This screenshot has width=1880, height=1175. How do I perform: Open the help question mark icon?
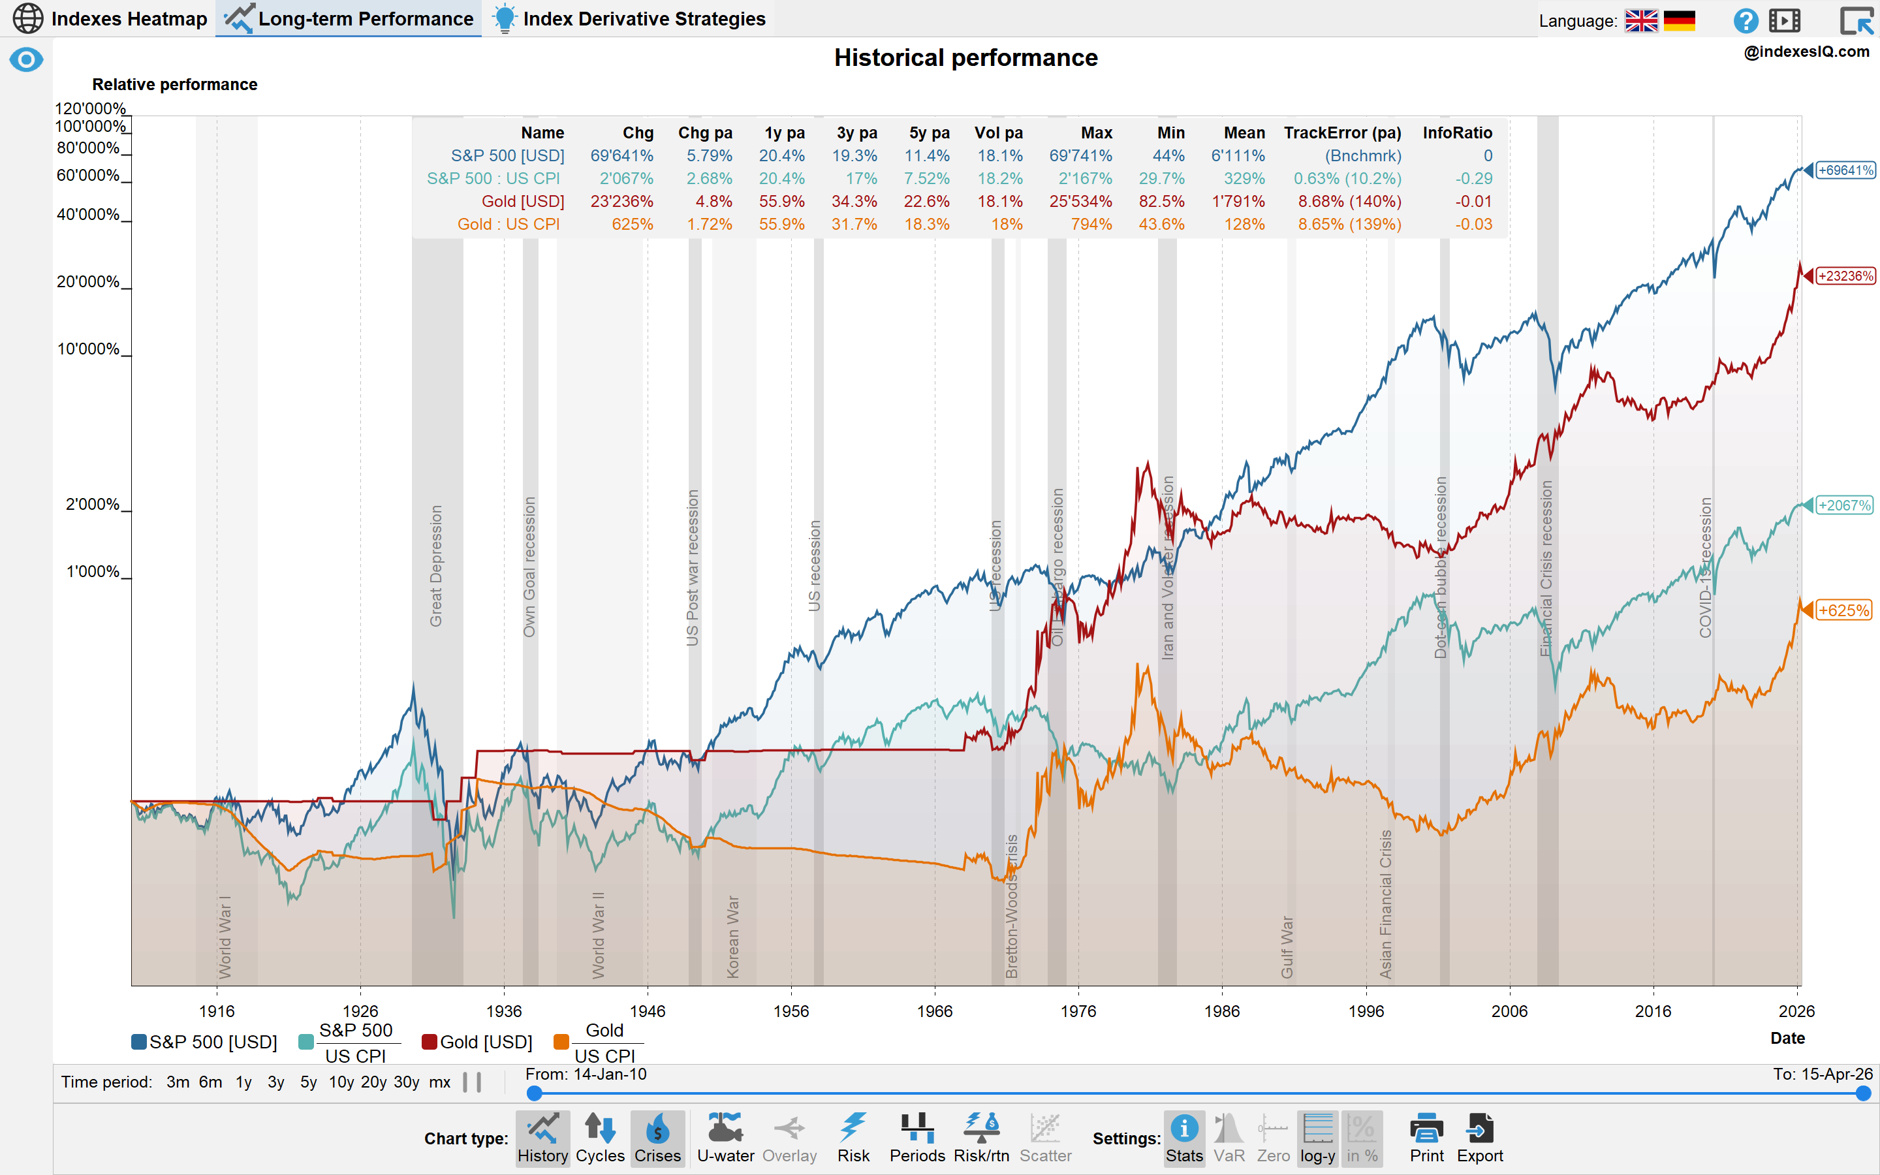pyautogui.click(x=1746, y=20)
